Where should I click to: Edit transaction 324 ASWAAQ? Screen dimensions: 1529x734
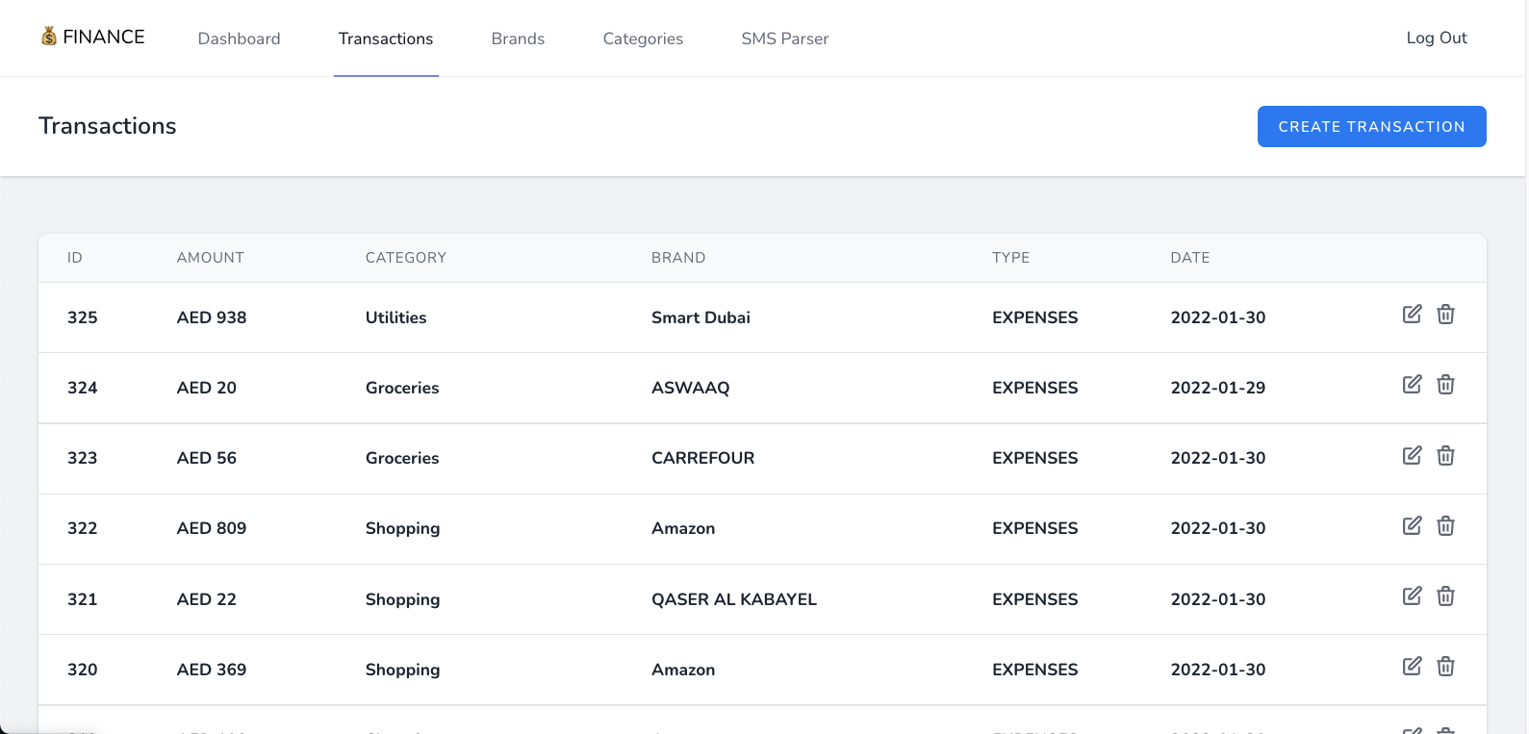(1412, 384)
